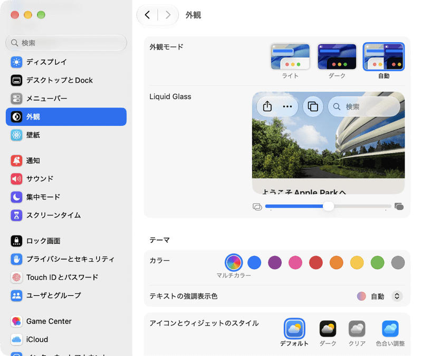
Task: Select the red theme color
Action: (x=316, y=262)
